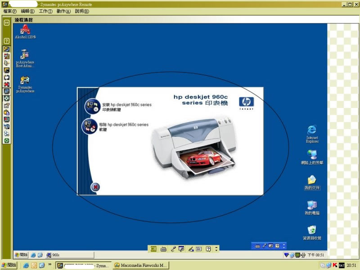Click the orange clock quick launch icon on the local taskbar
This screenshot has width=360, height=270.
[x=34, y=265]
